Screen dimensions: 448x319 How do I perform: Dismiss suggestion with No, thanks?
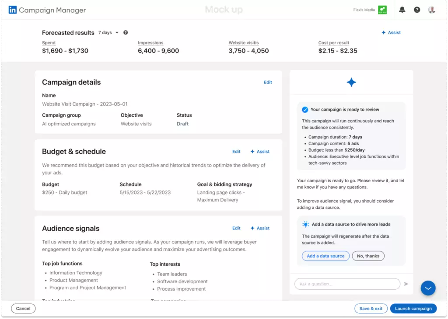368,256
